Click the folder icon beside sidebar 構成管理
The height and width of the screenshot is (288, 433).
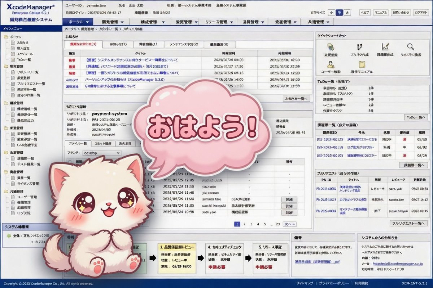pos(6,103)
